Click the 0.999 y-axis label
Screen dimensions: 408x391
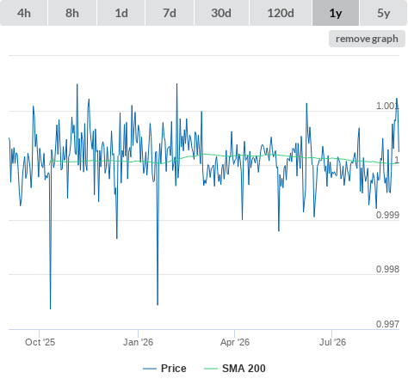(x=387, y=215)
